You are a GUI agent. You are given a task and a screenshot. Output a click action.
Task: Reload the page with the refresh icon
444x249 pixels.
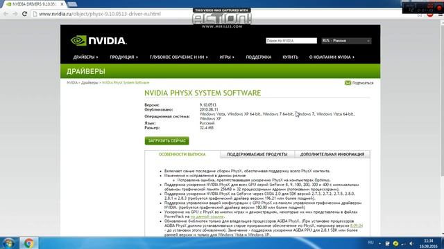pyautogui.click(x=25, y=14)
